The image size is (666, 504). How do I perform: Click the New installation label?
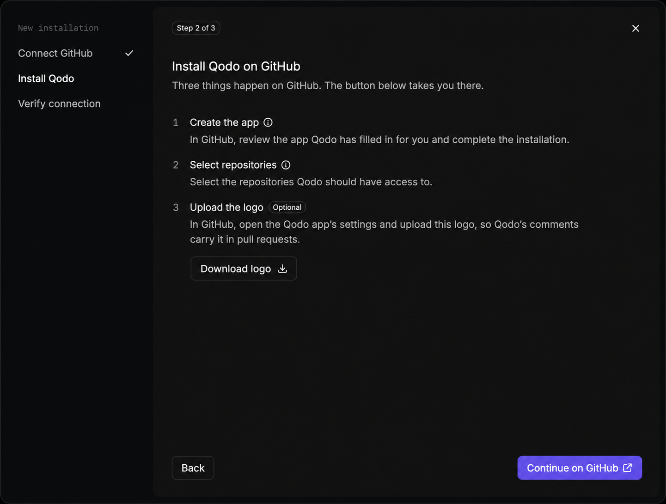coord(58,28)
